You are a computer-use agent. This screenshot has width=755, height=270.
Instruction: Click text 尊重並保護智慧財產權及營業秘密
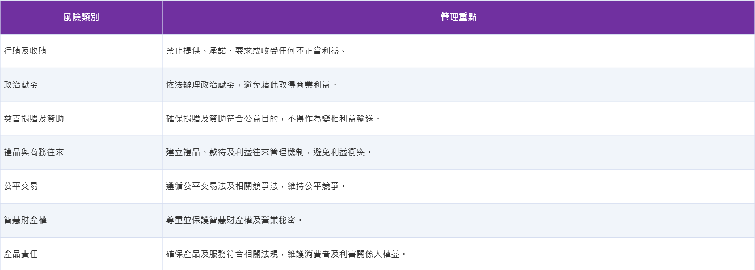tap(231, 220)
